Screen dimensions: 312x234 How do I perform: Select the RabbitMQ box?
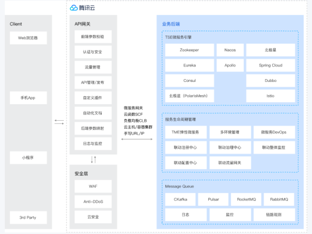279,199
